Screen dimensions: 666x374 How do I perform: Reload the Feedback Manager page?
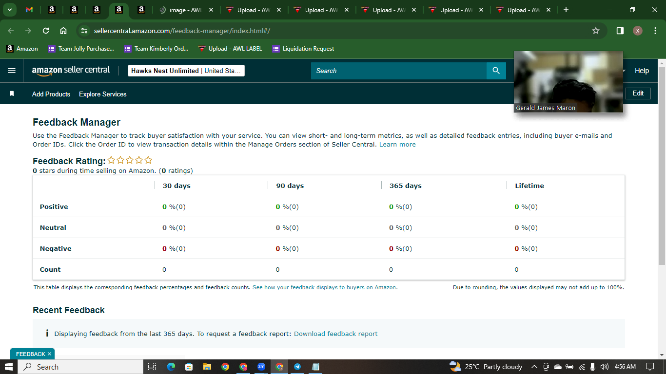46,31
